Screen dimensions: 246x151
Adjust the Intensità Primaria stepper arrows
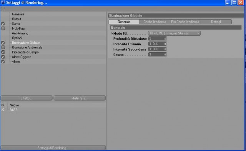tap(165, 44)
